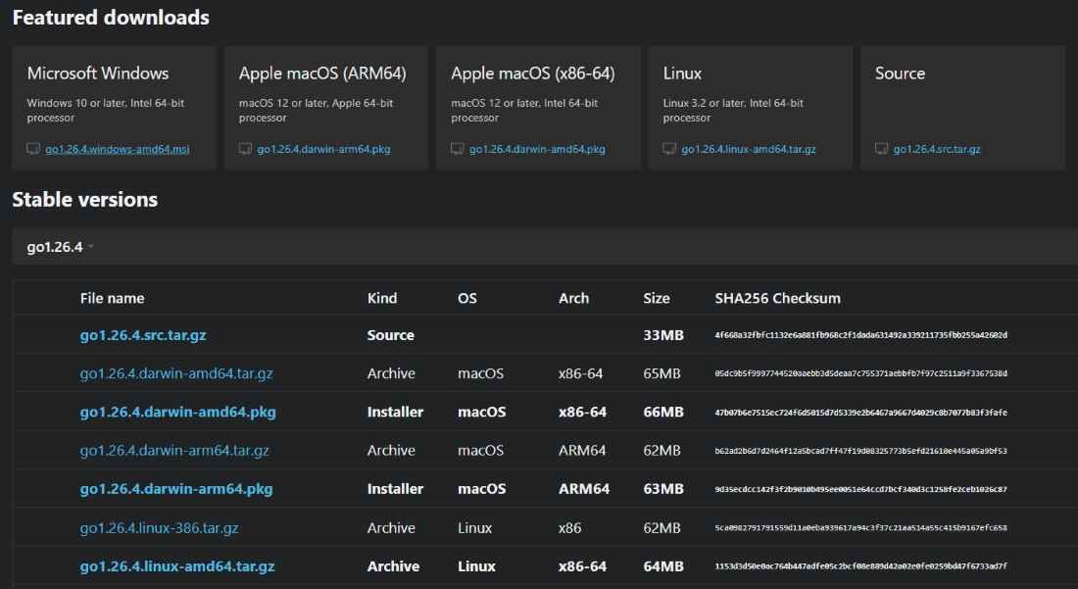The image size is (1078, 589).
Task: Click Installer kind in darwin-amd64.pkg row
Action: (395, 413)
